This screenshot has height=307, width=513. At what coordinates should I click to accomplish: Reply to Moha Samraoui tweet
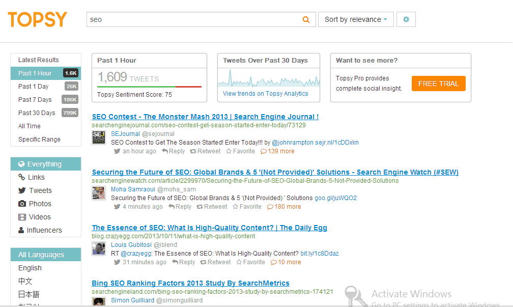pos(180,207)
